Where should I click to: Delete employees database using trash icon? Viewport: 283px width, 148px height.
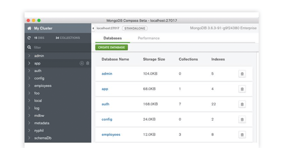(x=242, y=135)
